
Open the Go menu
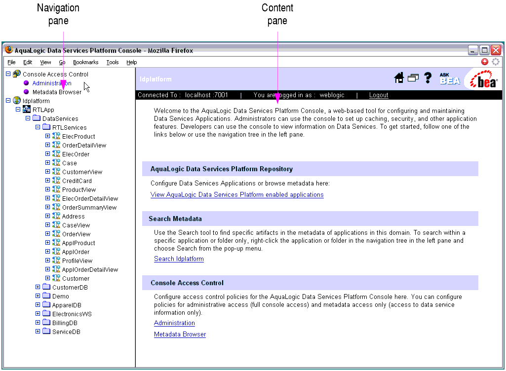pos(62,62)
